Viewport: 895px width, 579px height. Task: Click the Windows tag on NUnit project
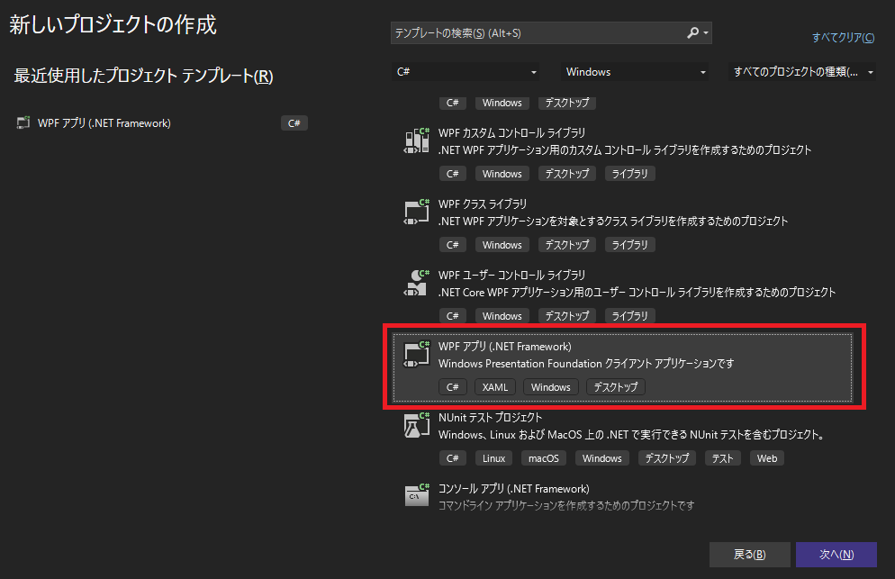(601, 458)
